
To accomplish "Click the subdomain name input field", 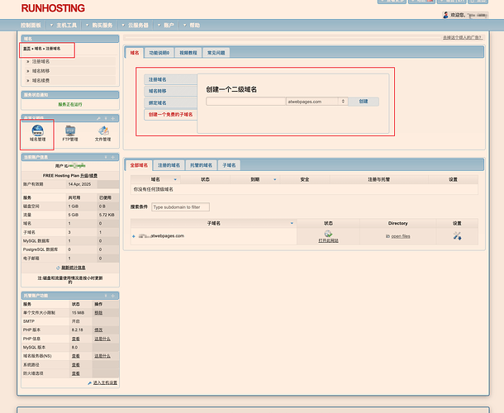I will 246,102.
